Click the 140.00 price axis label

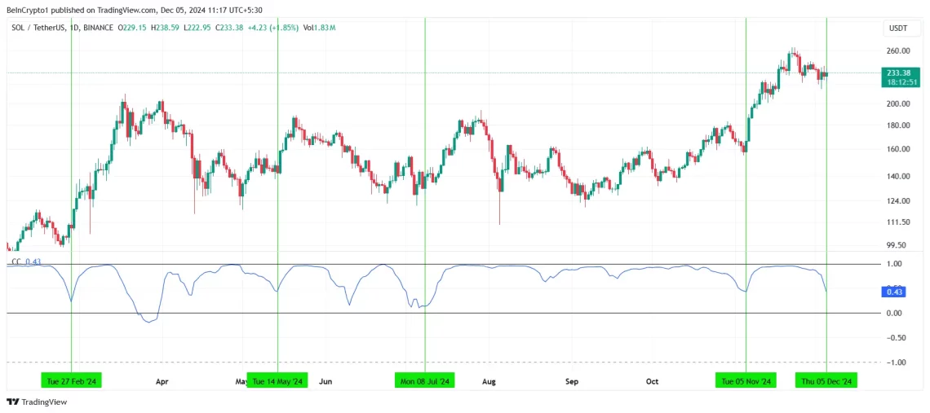click(898, 177)
